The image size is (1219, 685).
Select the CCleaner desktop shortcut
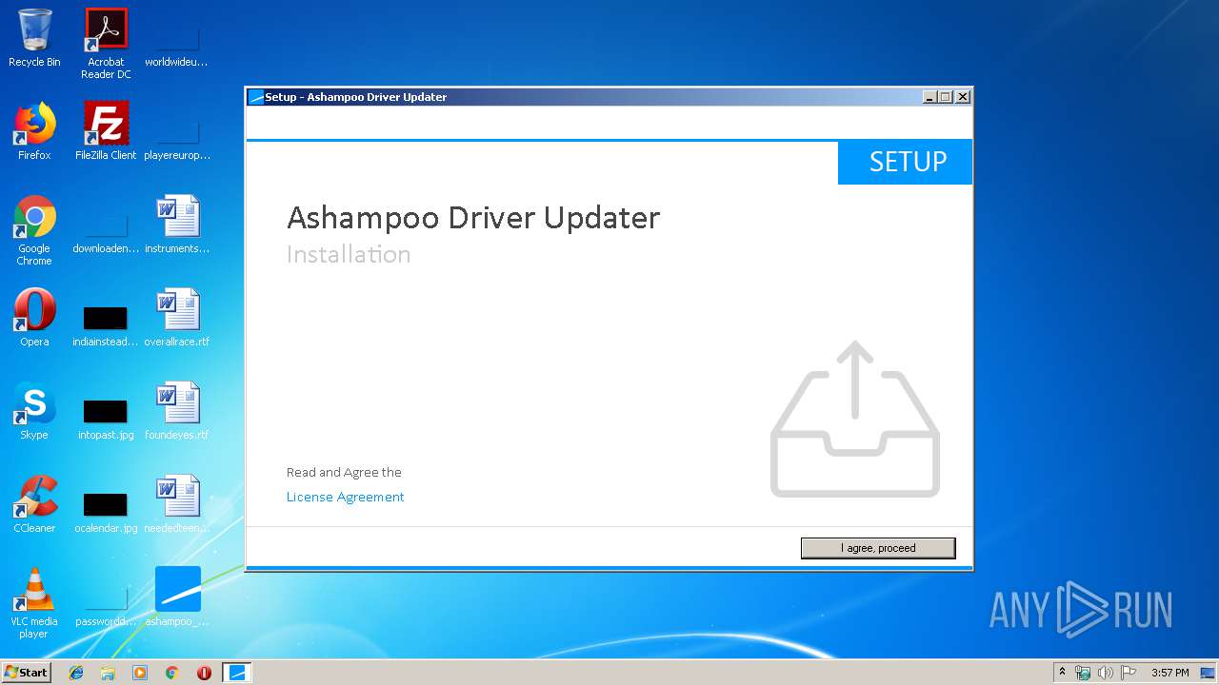34,504
